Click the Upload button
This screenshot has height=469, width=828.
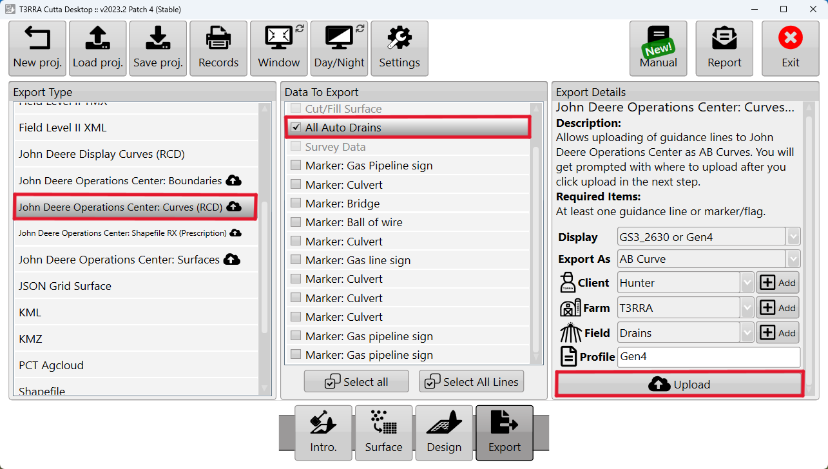[679, 385]
